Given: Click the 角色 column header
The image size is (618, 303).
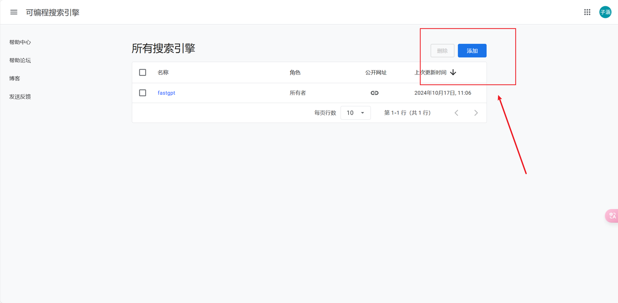Looking at the screenshot, I should (x=295, y=72).
